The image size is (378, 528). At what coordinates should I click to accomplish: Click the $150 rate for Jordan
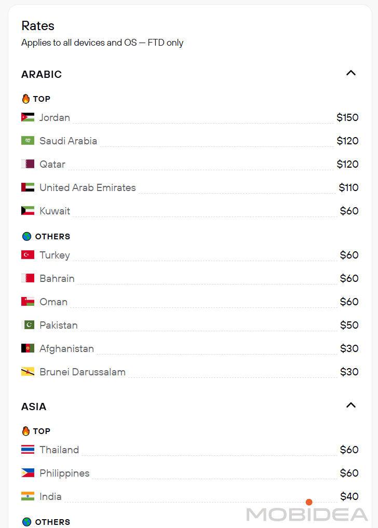(x=347, y=117)
